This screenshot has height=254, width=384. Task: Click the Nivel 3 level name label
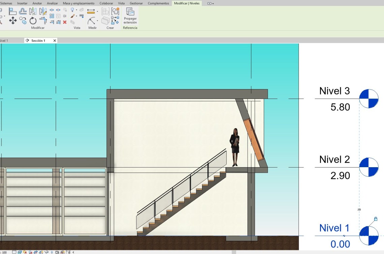334,91
